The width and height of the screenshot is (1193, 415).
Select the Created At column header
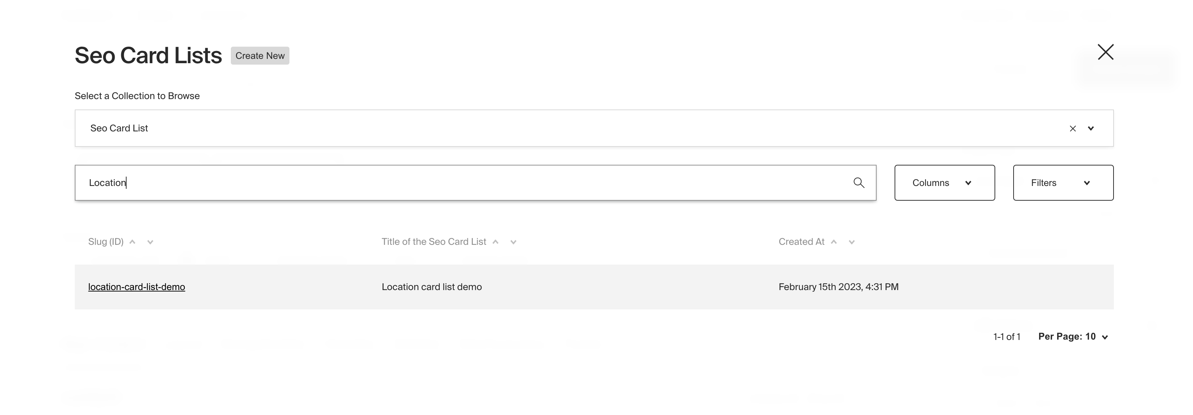point(801,242)
